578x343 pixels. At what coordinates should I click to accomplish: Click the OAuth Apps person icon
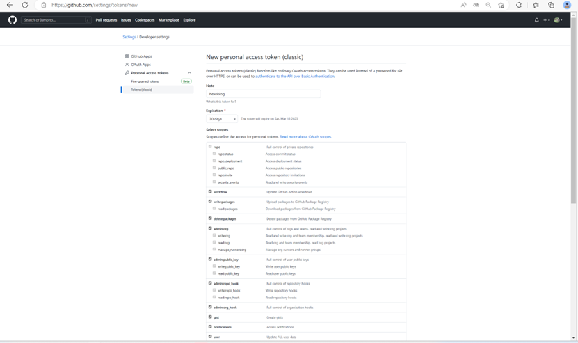[x=127, y=65]
